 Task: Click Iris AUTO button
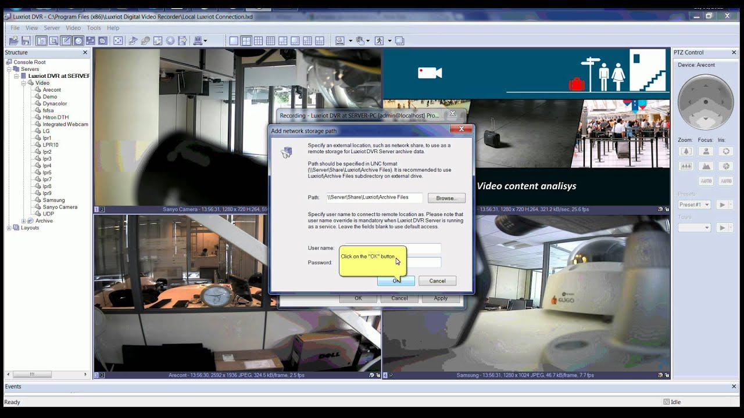726,181
